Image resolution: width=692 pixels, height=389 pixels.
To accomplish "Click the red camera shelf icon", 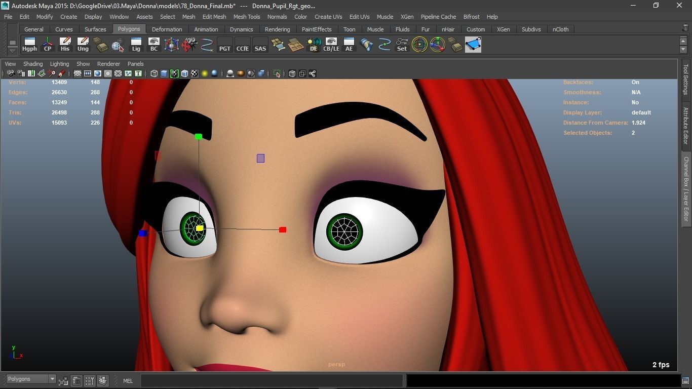I will tap(189, 45).
